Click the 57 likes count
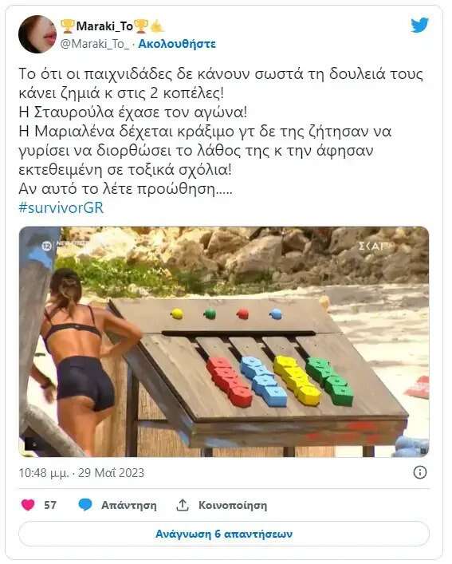This screenshot has width=452, height=564. click(x=50, y=505)
